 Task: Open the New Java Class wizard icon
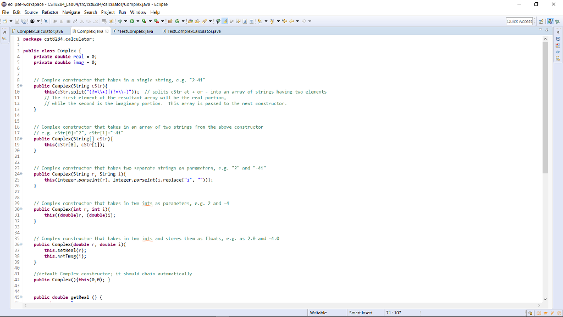pos(176,20)
